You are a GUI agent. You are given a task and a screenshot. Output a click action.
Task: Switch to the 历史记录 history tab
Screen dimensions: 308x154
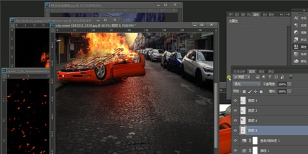239,71
